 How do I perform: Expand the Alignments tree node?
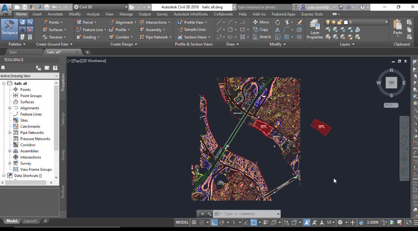10,108
